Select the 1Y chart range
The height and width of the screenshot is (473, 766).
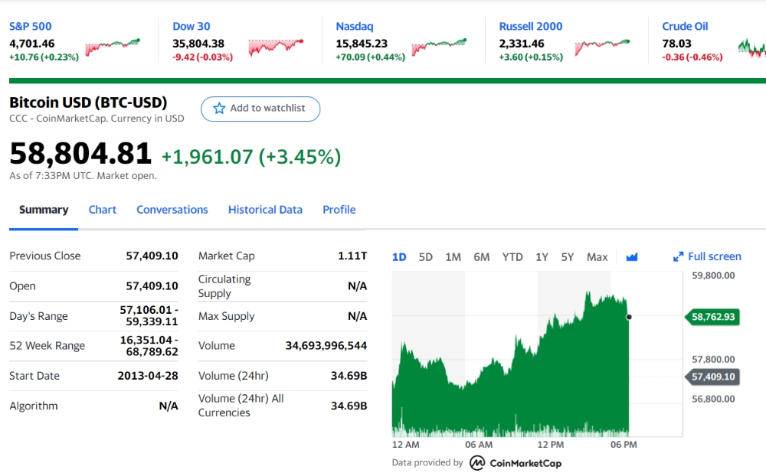542,257
